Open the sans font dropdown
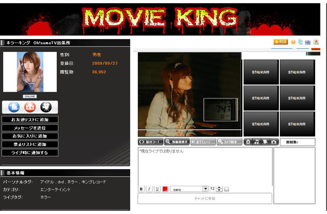The height and width of the screenshot is (214, 327). click(x=189, y=189)
